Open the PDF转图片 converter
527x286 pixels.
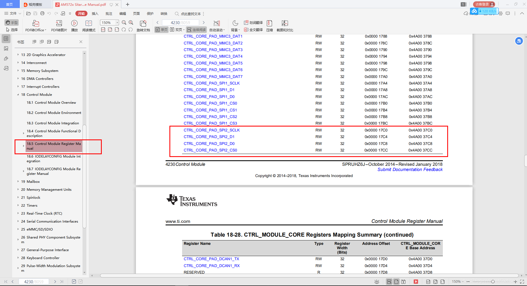click(x=59, y=26)
